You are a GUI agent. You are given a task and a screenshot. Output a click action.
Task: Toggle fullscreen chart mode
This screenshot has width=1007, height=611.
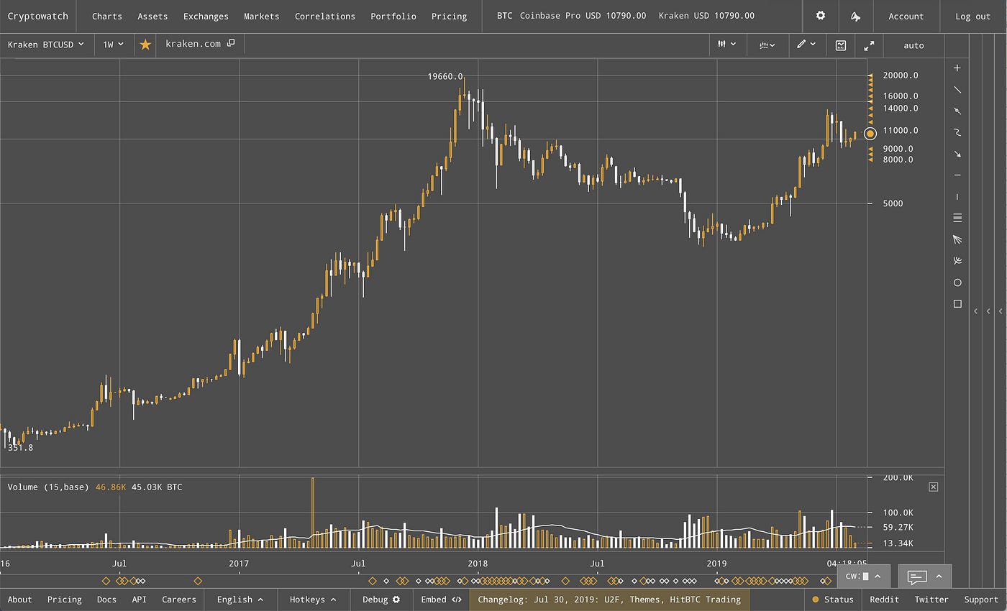coord(869,45)
